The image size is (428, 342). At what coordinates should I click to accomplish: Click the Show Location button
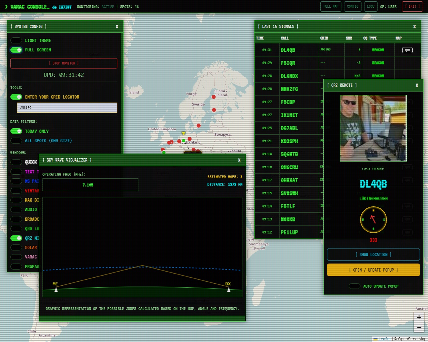[x=373, y=254]
